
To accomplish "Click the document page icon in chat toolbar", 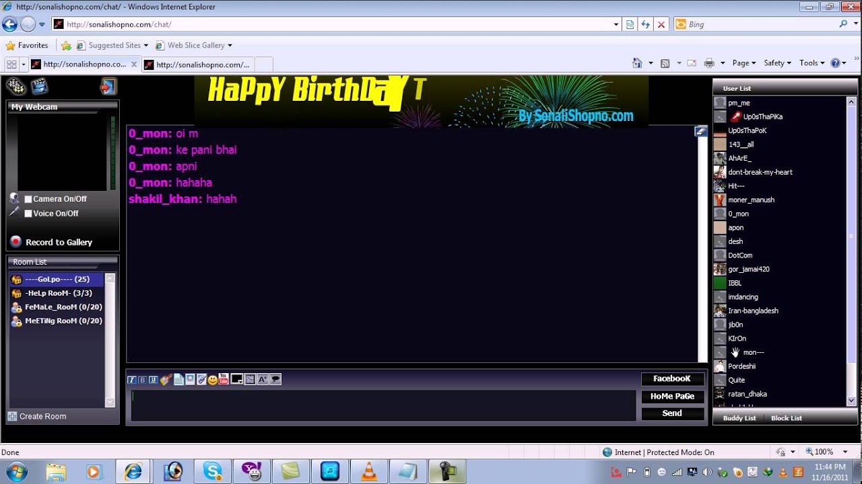I will [178, 380].
